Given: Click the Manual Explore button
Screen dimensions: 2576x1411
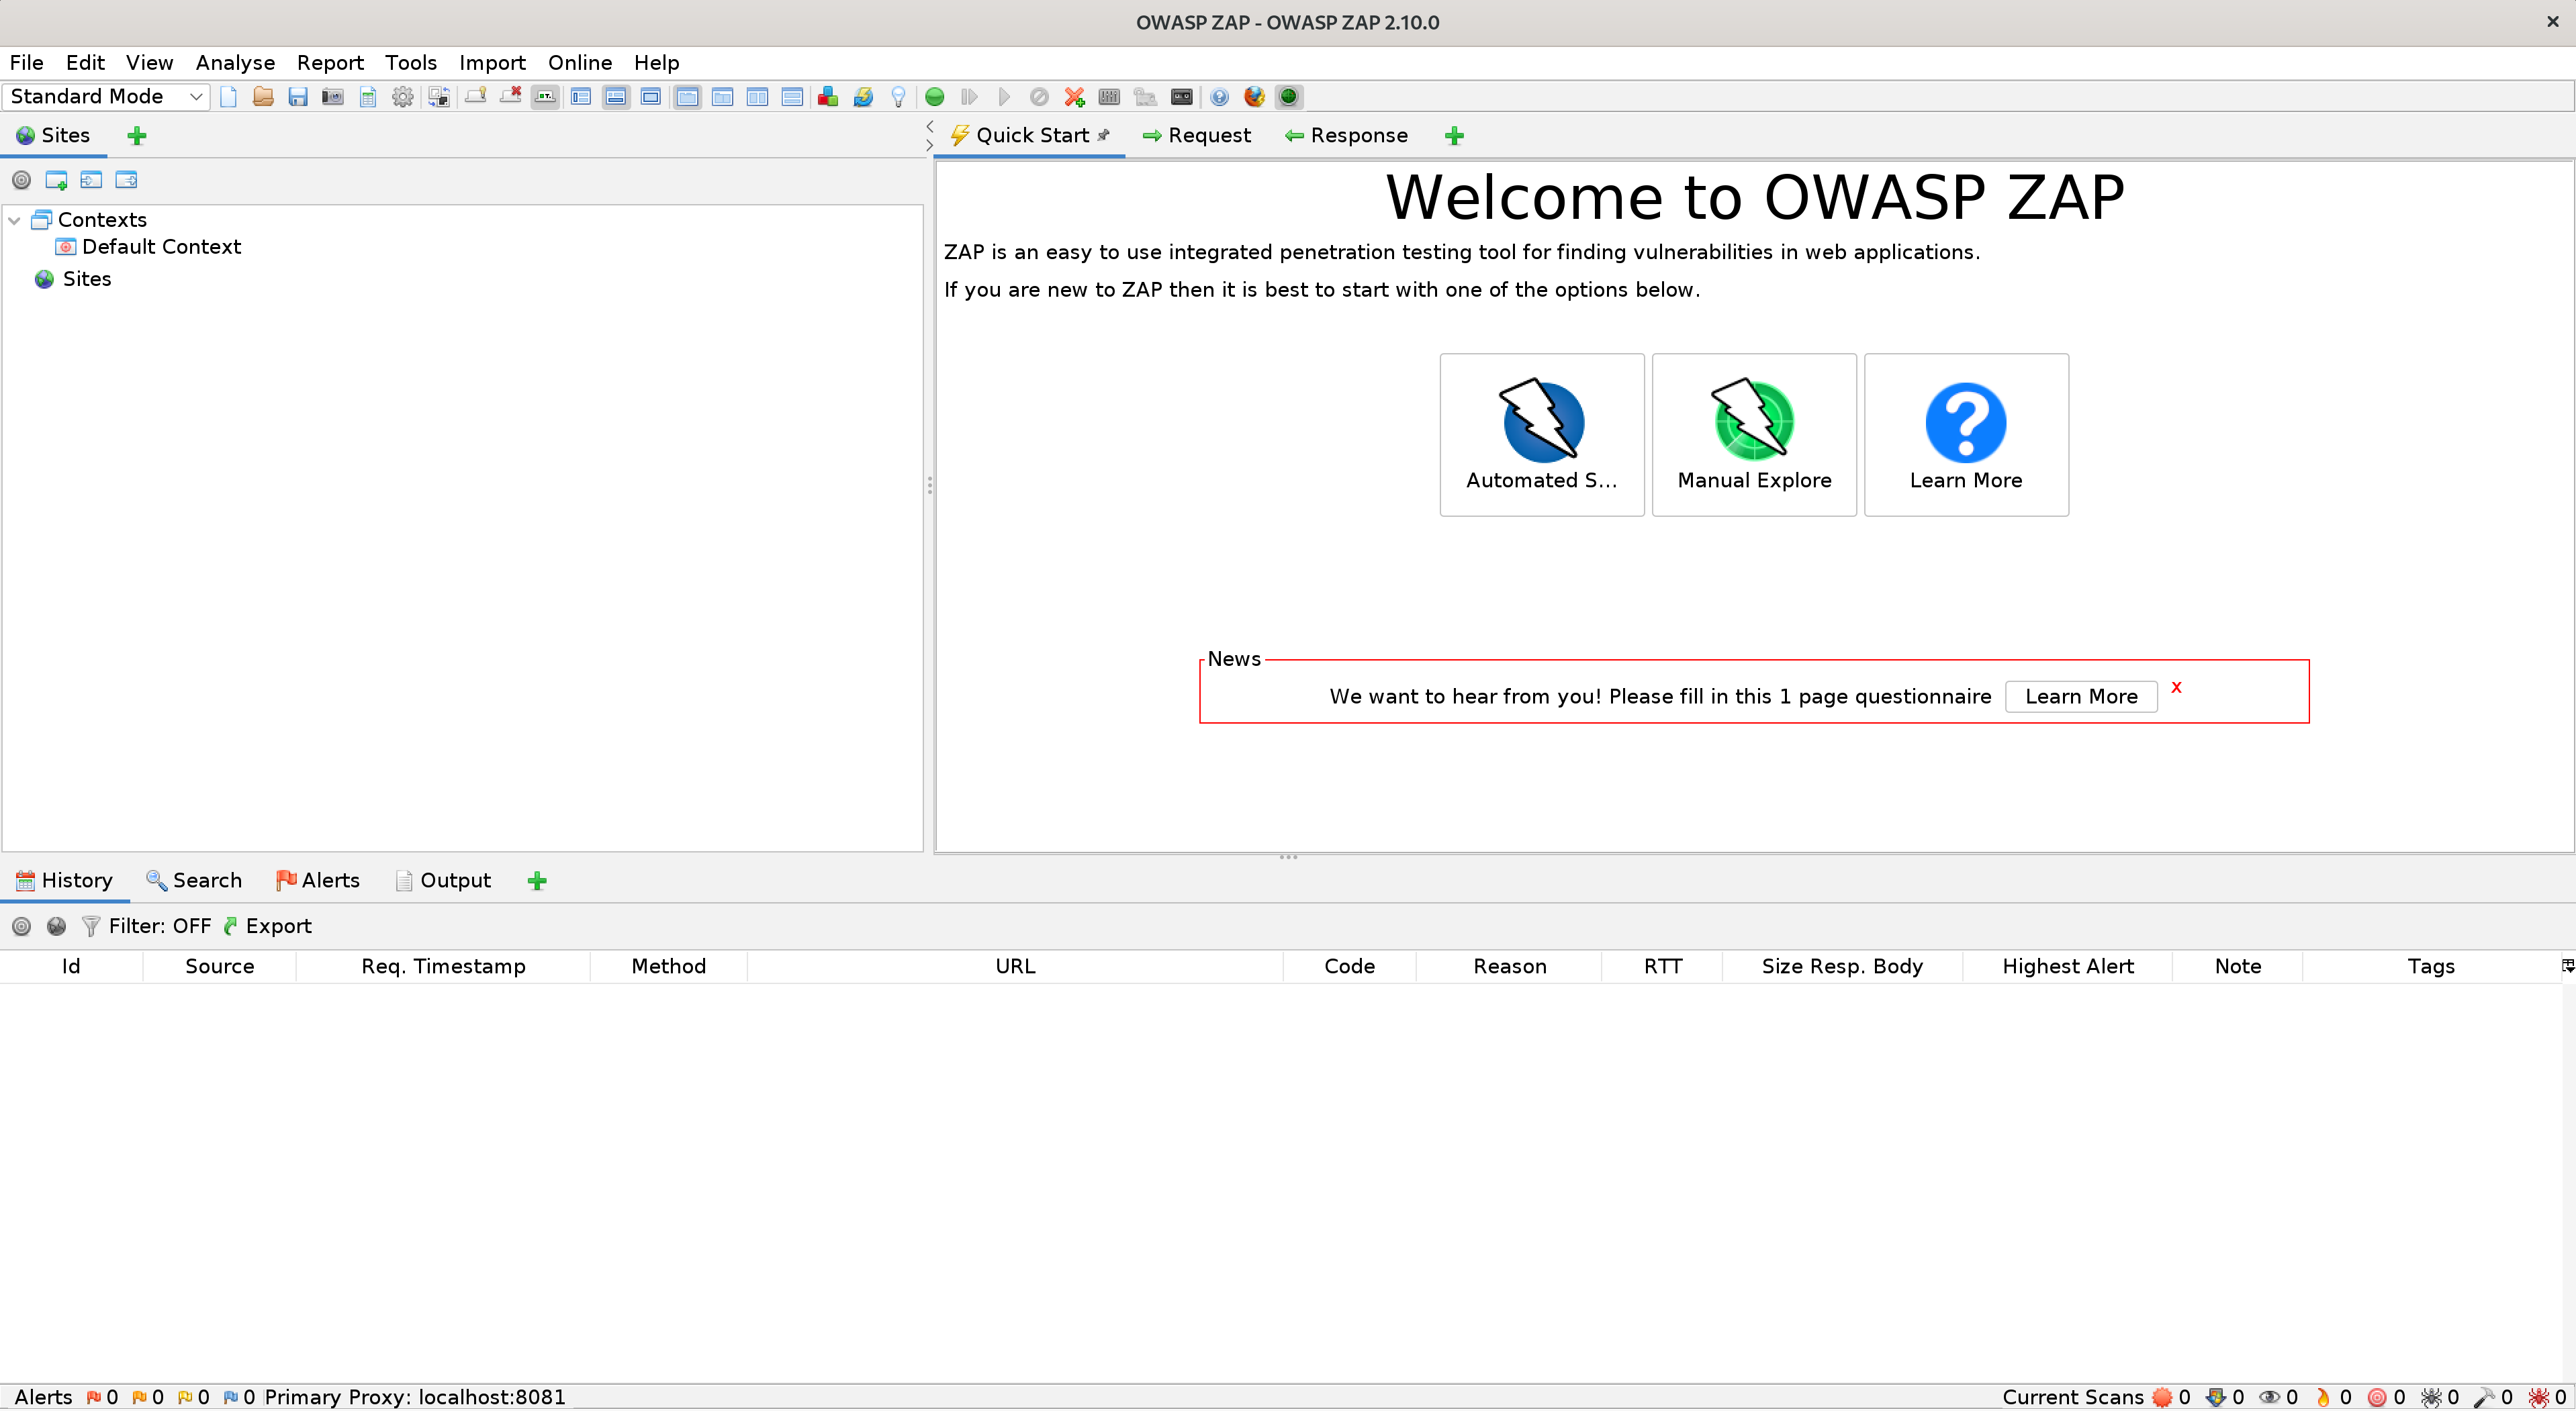Looking at the screenshot, I should coord(1754,435).
